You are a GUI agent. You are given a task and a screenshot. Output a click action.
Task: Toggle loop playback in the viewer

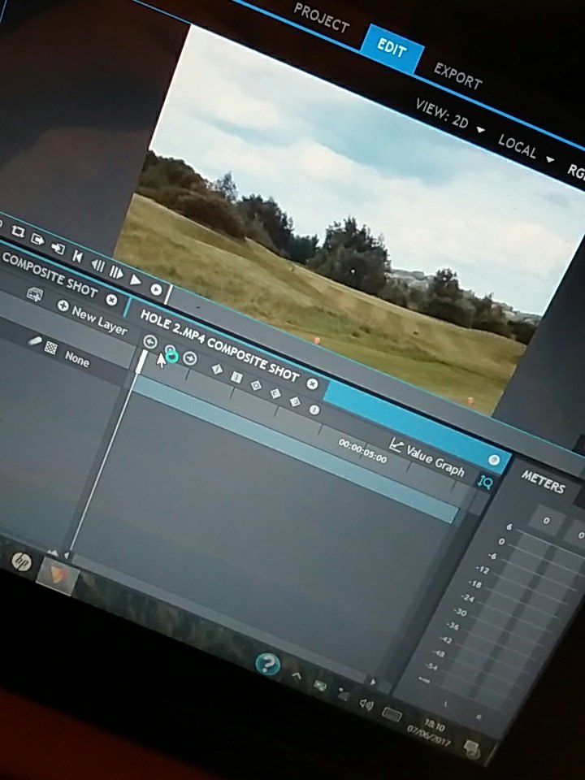(x=19, y=232)
